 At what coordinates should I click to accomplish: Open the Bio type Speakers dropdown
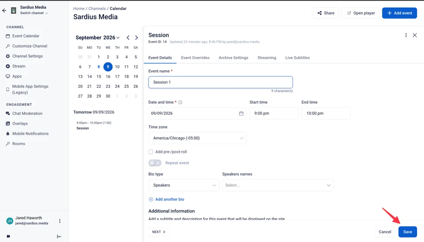pyautogui.click(x=184, y=185)
